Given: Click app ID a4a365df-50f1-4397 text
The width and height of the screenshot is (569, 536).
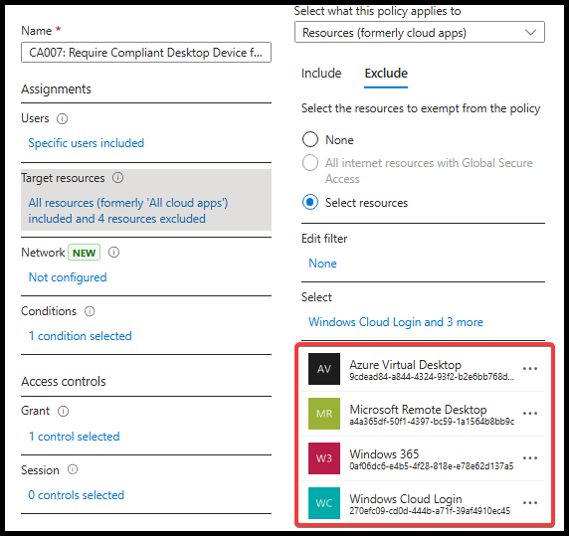Looking at the screenshot, I should 432,422.
